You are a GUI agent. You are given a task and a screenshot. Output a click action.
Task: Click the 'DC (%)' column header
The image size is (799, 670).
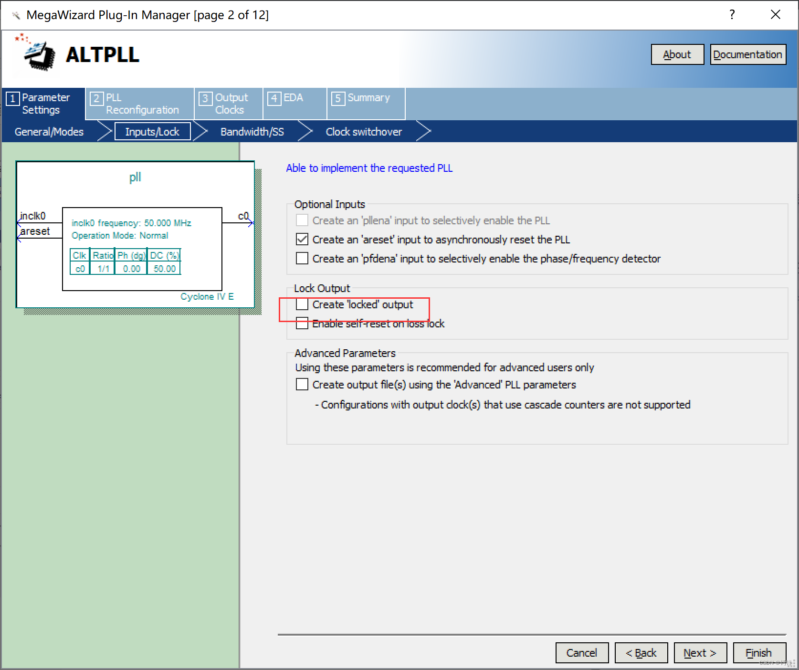click(164, 255)
